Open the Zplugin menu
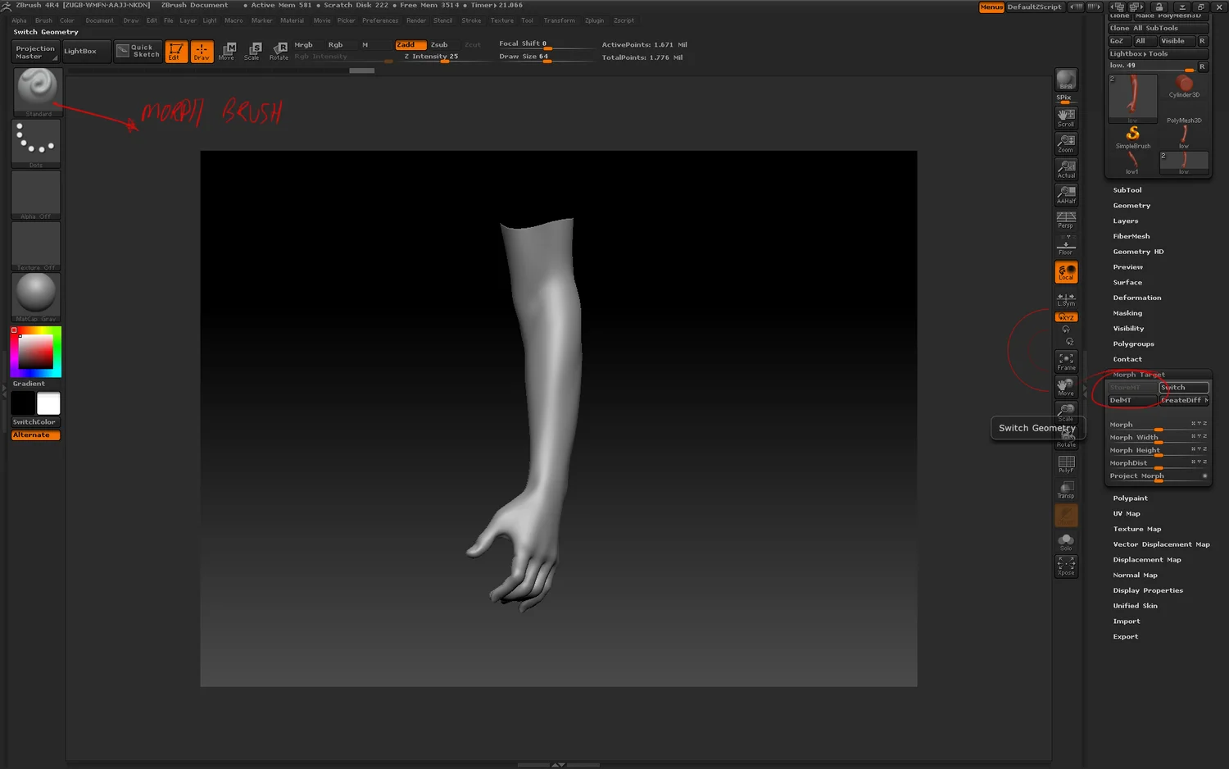This screenshot has height=769, width=1229. click(594, 20)
